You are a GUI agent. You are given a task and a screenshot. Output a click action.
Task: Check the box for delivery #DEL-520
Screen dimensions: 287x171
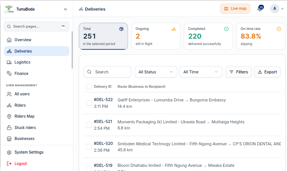(89, 147)
